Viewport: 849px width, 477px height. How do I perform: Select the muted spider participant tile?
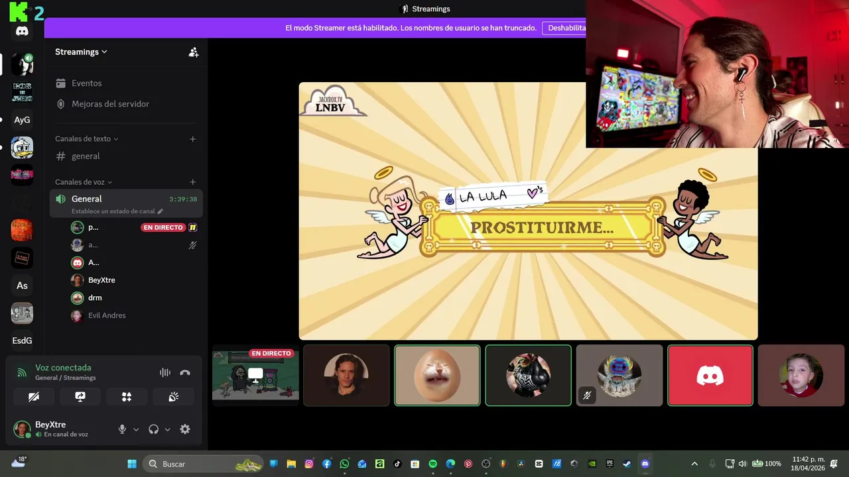click(620, 375)
